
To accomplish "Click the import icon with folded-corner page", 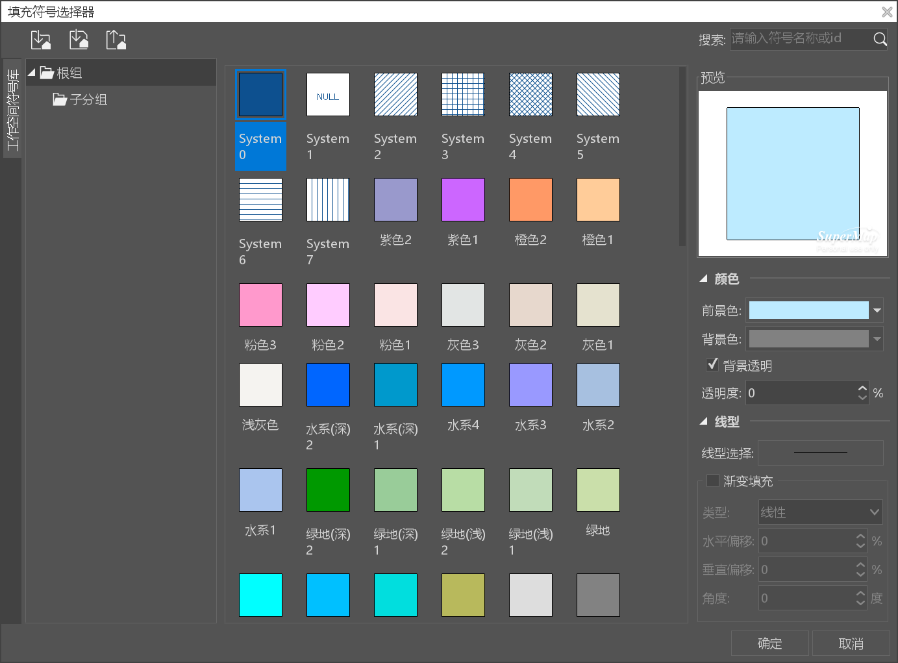I will point(79,40).
